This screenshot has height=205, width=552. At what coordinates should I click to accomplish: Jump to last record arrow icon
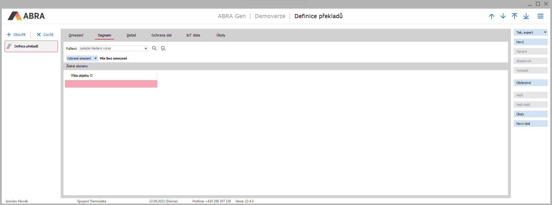click(526, 16)
